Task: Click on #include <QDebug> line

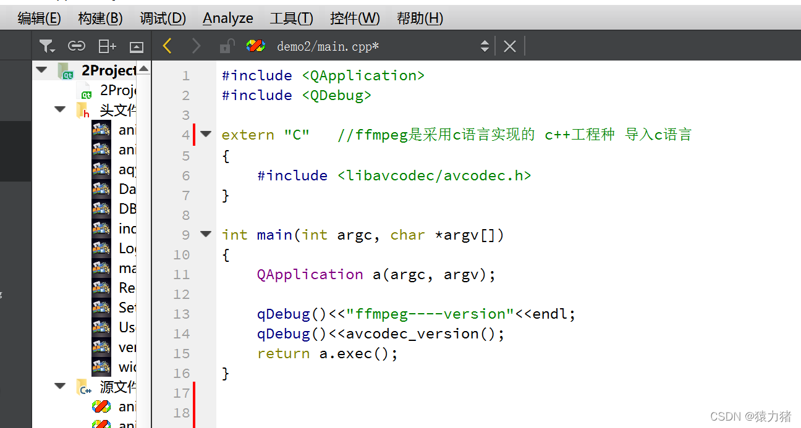Action: [x=297, y=95]
